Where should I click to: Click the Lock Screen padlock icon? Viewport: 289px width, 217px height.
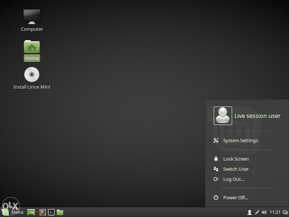click(216, 159)
